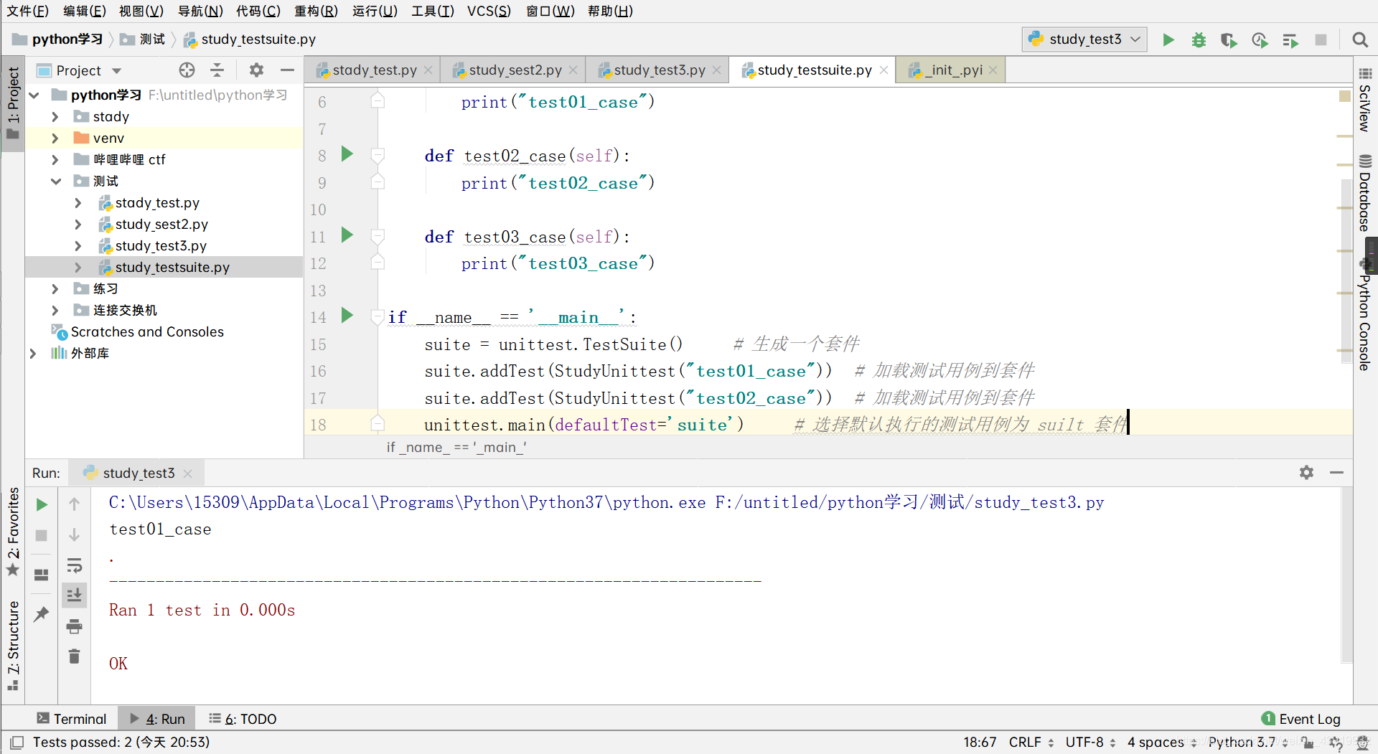The image size is (1378, 754).
Task: Expand the 练习 folder
Action: 55,288
